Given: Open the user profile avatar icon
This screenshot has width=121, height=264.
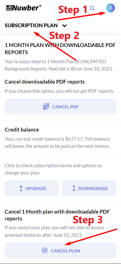Looking at the screenshot, I should click(110, 8).
